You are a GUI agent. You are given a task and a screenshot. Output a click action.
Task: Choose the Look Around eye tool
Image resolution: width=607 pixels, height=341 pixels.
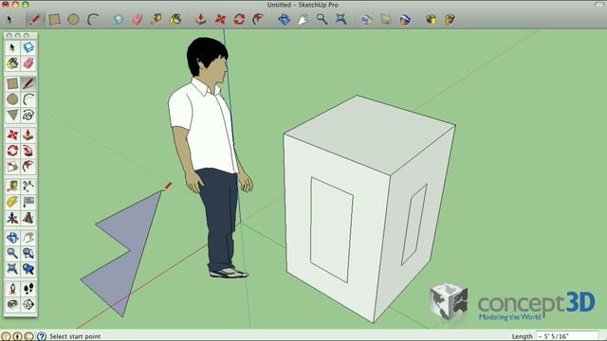pyautogui.click(x=12, y=304)
